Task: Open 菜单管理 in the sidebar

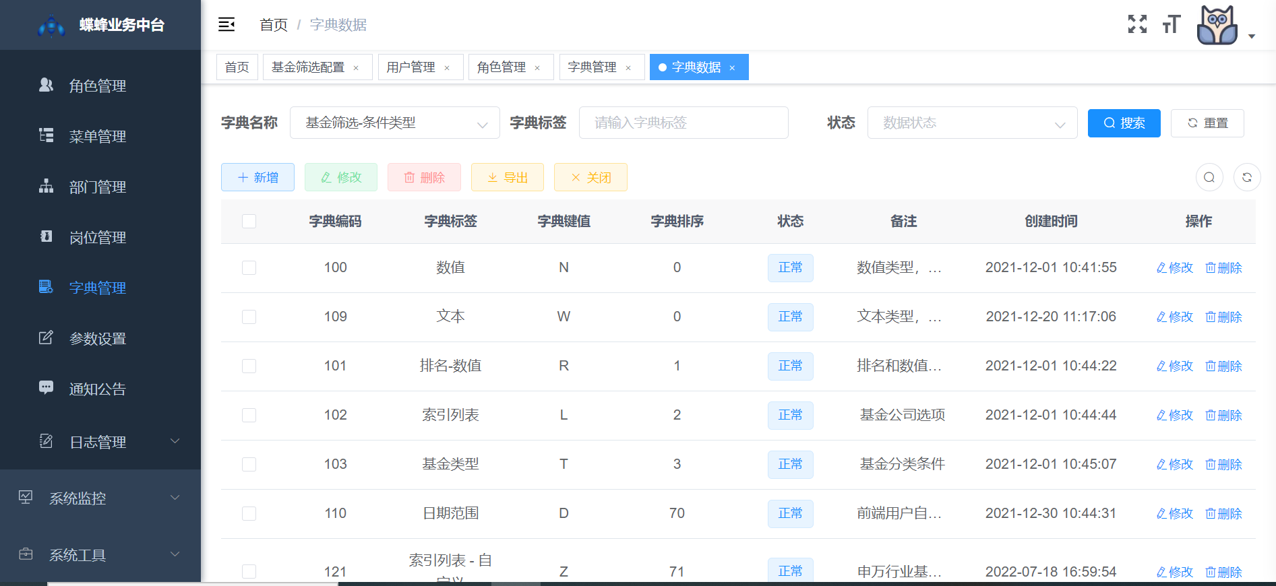Action: 100,136
